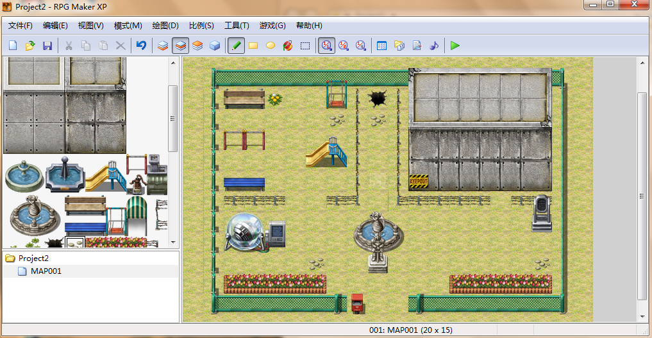Open a project with the folder icon
This screenshot has width=652, height=338.
pyautogui.click(x=30, y=46)
